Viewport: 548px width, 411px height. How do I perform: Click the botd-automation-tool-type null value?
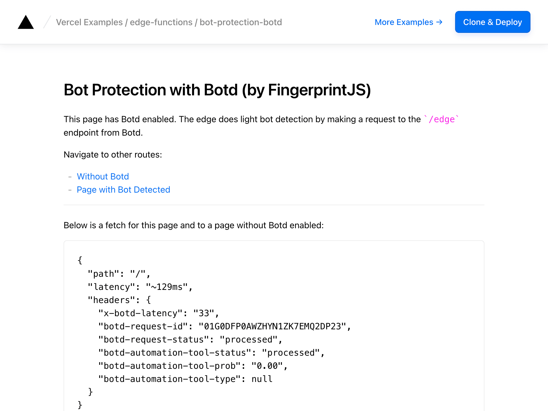[262, 379]
